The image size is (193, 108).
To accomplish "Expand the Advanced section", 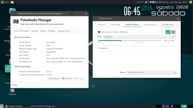I will [x=103, y=48].
